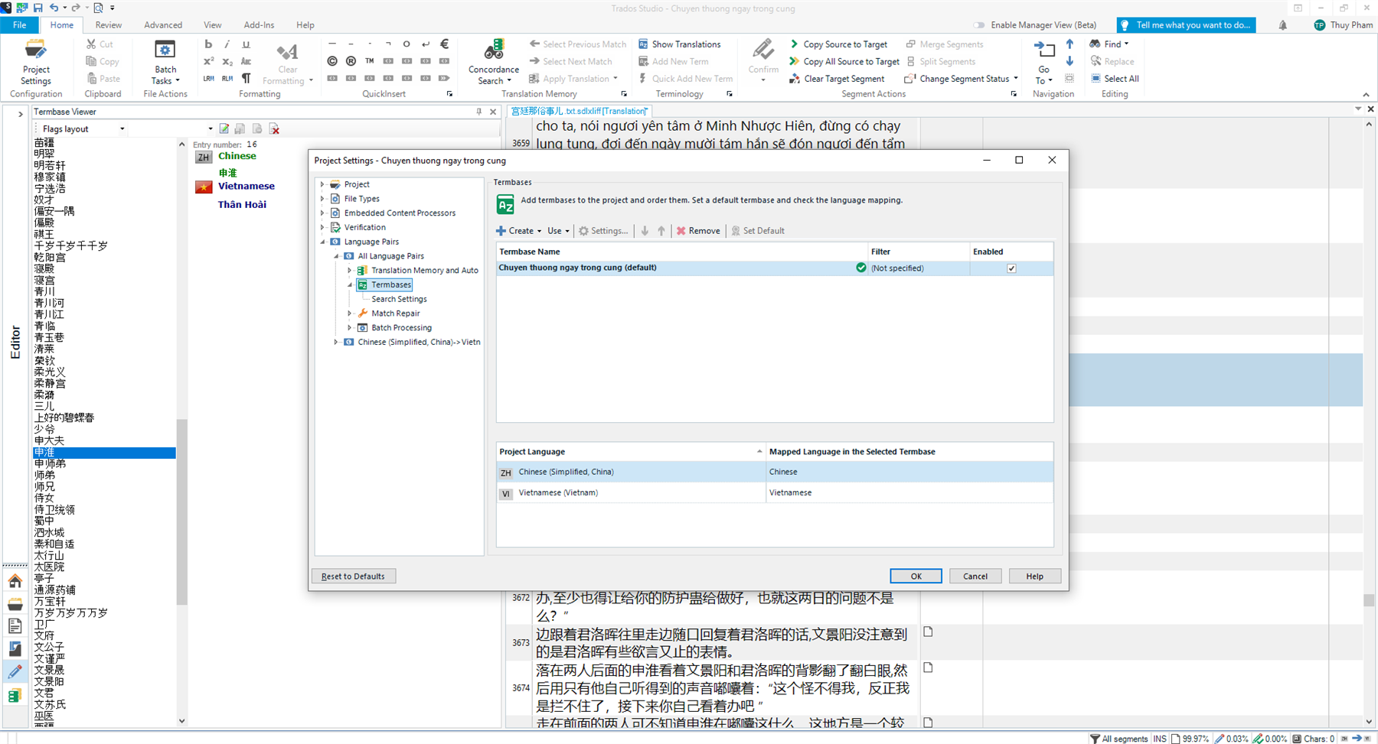This screenshot has height=744, width=1378.
Task: Click OK in Project Settings dialog
Action: 916,577
